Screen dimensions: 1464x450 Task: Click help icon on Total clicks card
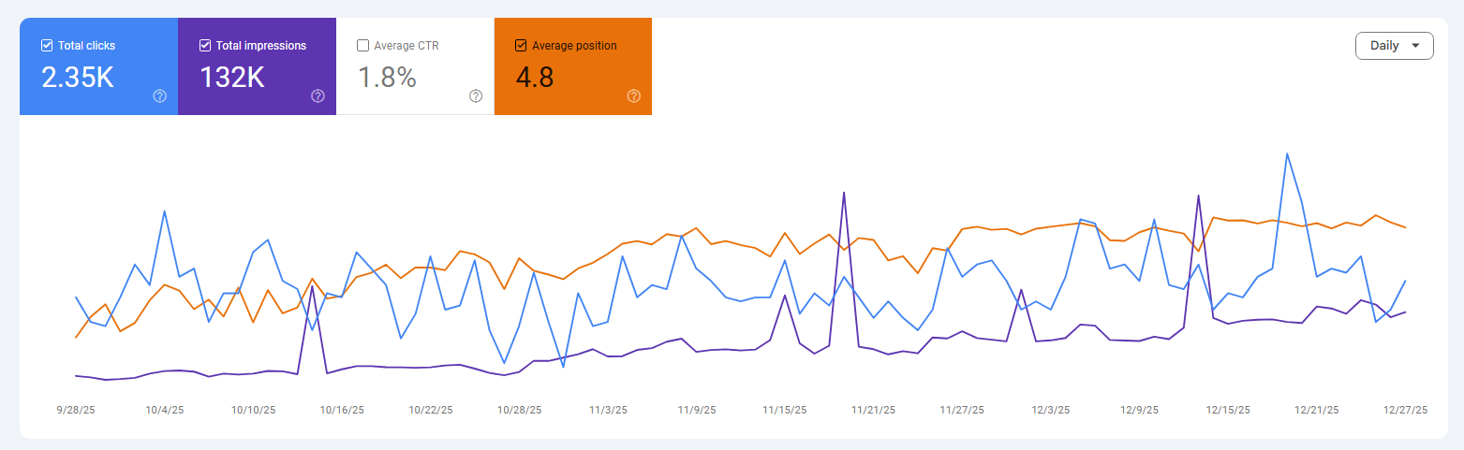(x=159, y=95)
